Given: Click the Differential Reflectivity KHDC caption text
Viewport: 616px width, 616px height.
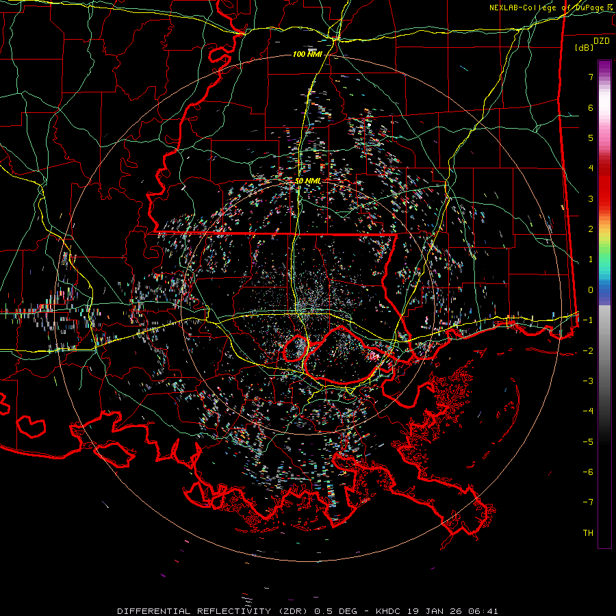Looking at the screenshot, I should coord(307,611).
